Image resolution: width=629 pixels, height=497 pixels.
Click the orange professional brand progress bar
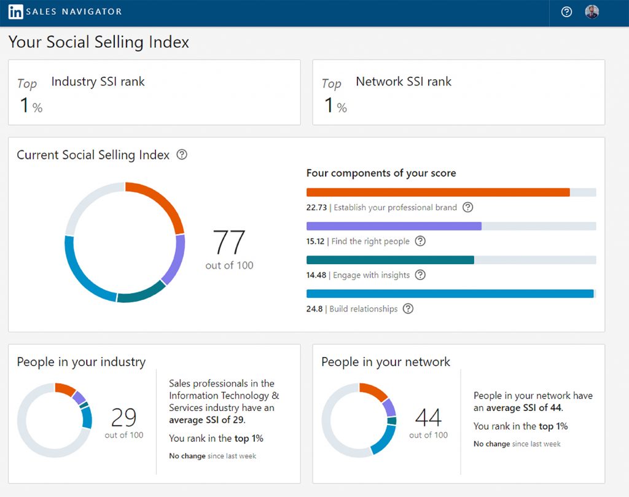(438, 192)
